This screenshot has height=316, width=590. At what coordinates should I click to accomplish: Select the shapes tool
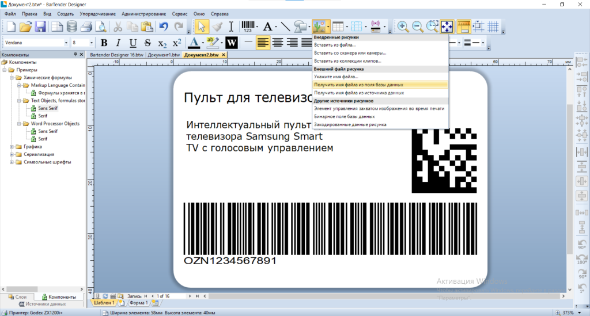[x=300, y=26]
